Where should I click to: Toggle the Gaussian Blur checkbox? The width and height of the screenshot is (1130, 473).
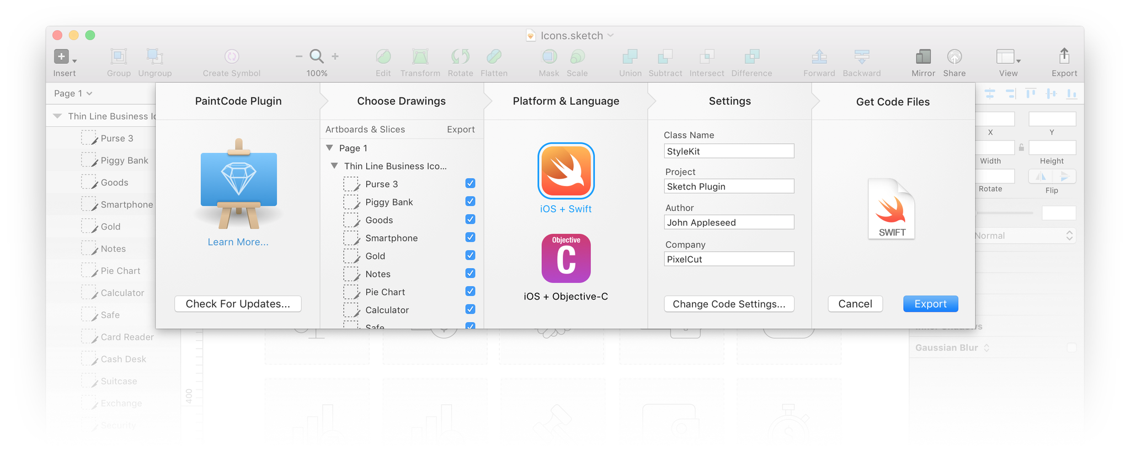point(1072,347)
